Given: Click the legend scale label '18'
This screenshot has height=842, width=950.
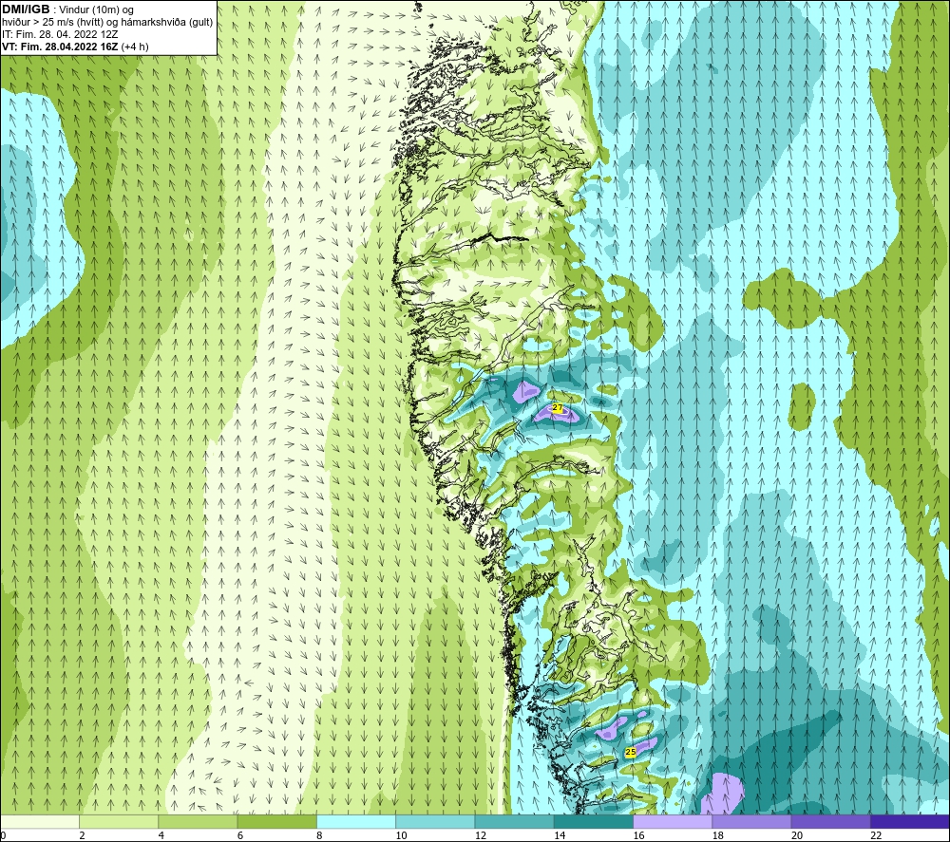Looking at the screenshot, I should (x=718, y=835).
